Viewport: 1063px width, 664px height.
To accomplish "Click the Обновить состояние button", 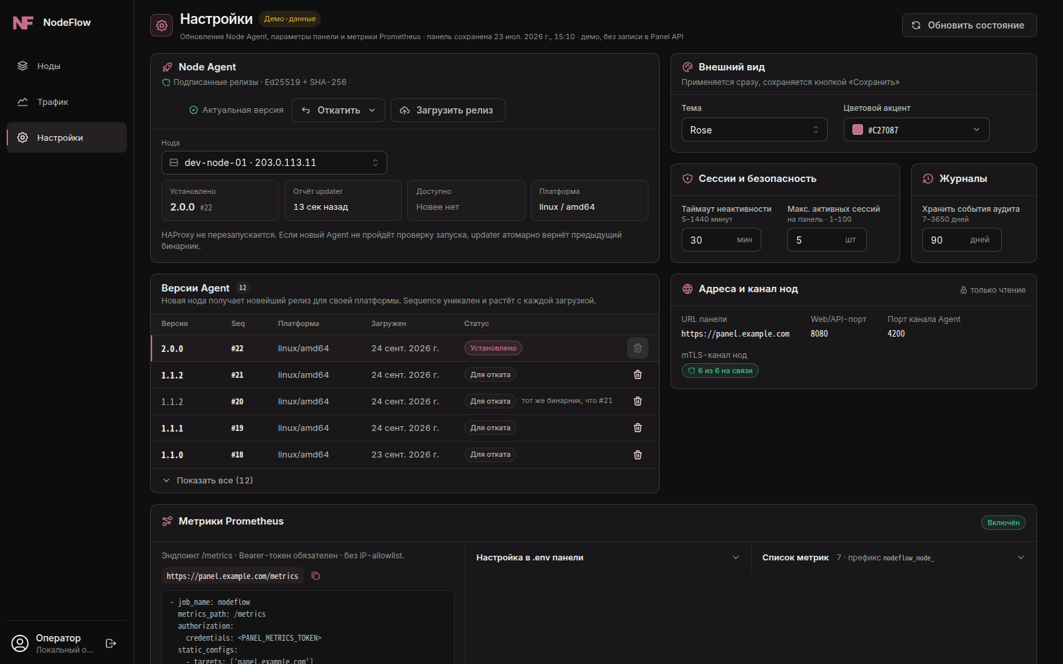I will tap(969, 25).
